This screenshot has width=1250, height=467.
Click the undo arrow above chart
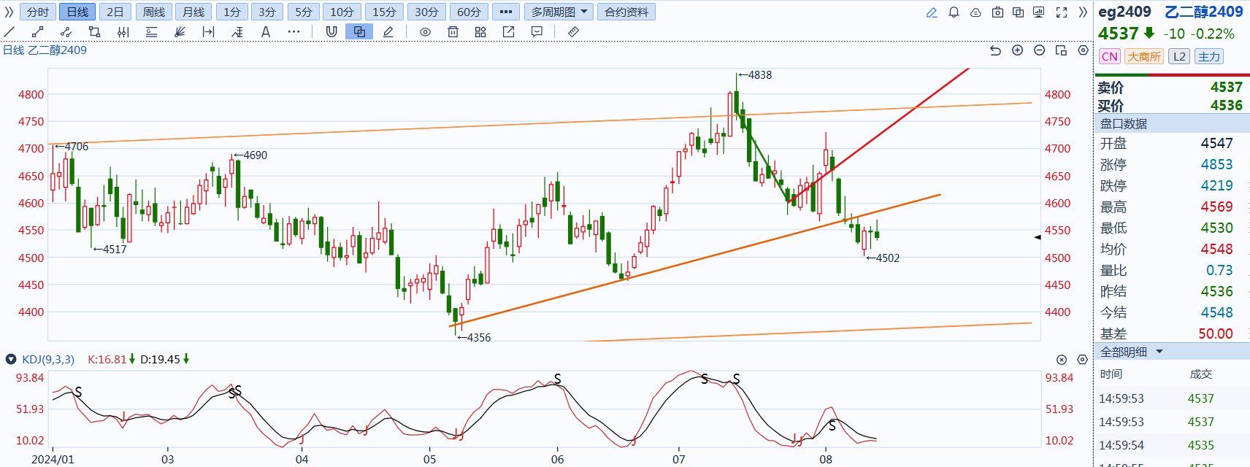pos(995,50)
